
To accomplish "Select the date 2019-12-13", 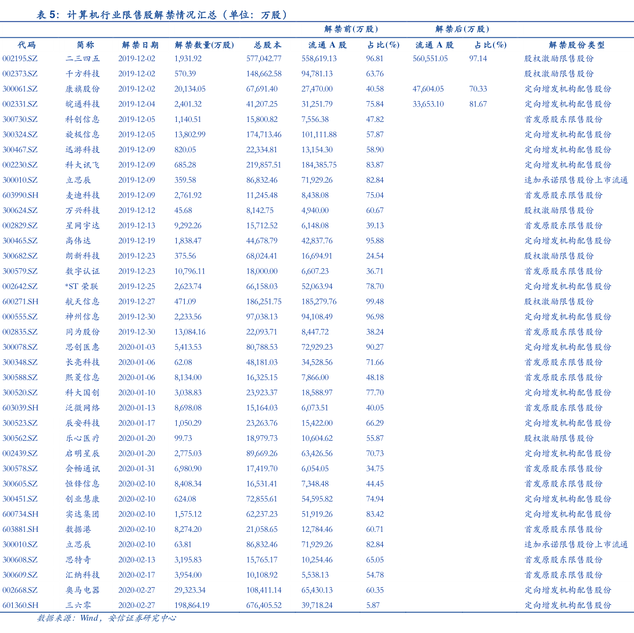I will [x=137, y=226].
